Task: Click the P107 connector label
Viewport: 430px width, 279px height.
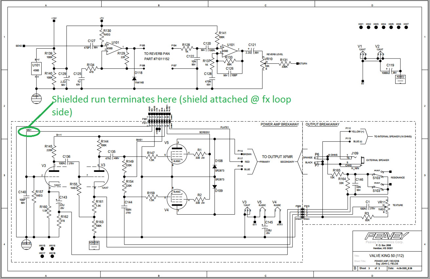Action: (174, 65)
